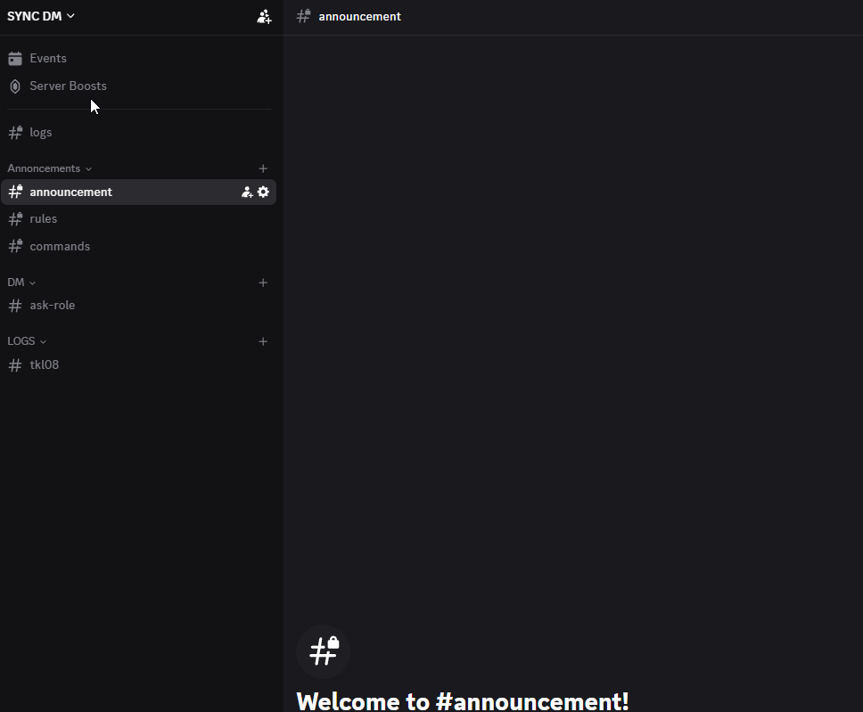Screen dimensions: 863x712
Task: Select the announcement channel
Action: pos(71,192)
